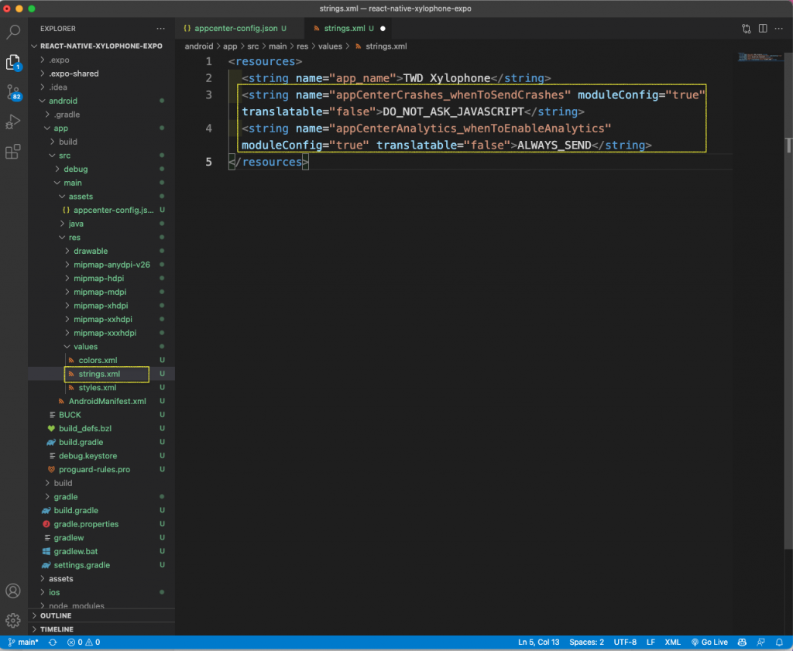Click the values breadcrumb segment
Image resolution: width=793 pixels, height=651 pixels.
[330, 46]
